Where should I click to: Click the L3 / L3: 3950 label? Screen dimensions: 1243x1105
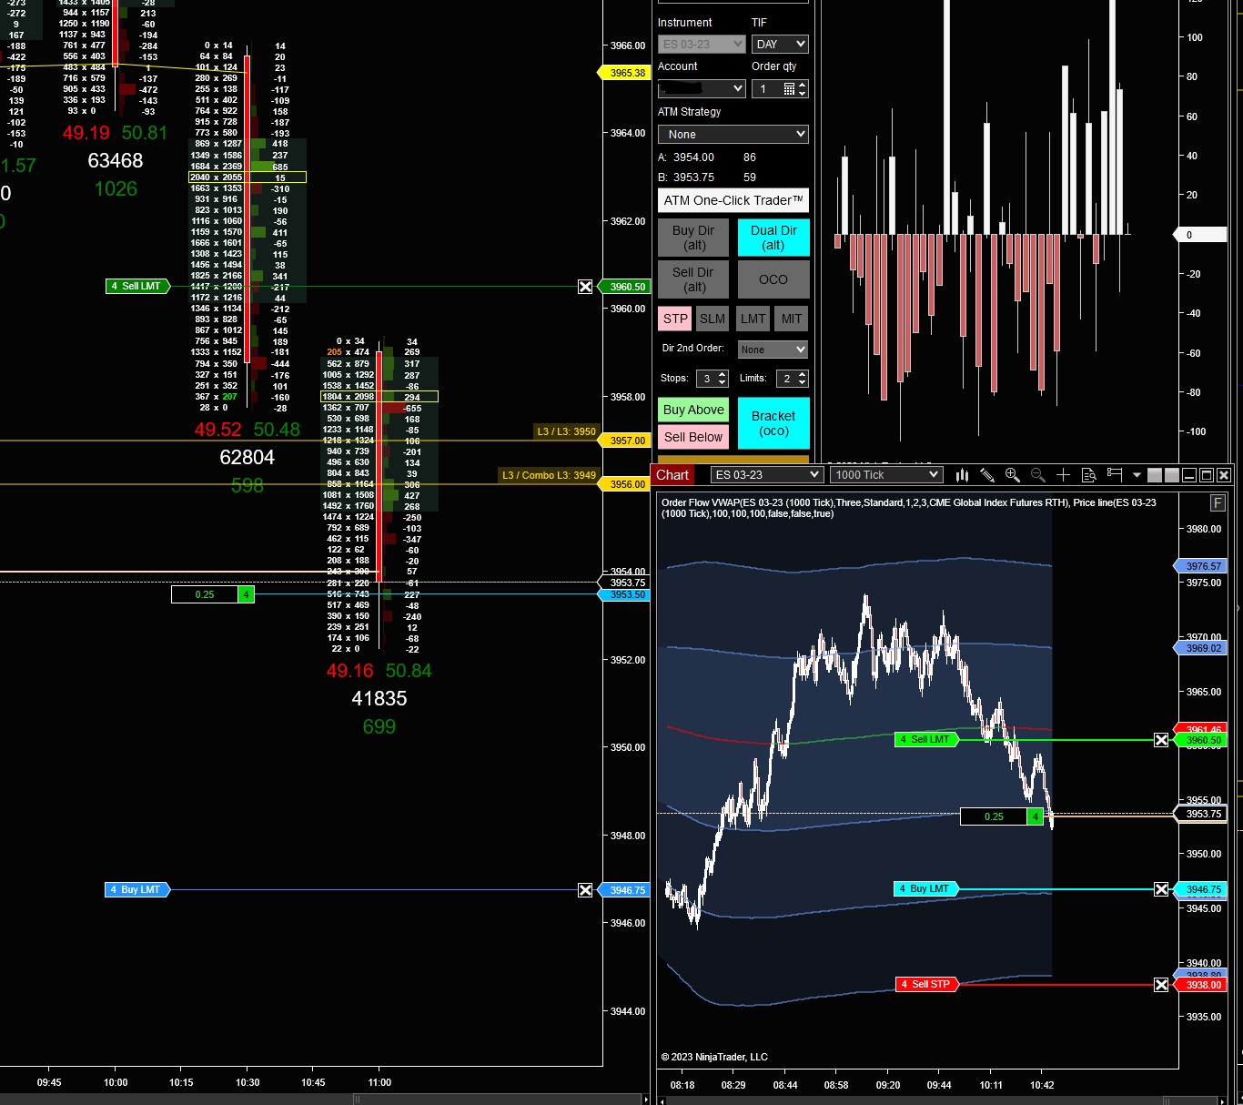(566, 431)
